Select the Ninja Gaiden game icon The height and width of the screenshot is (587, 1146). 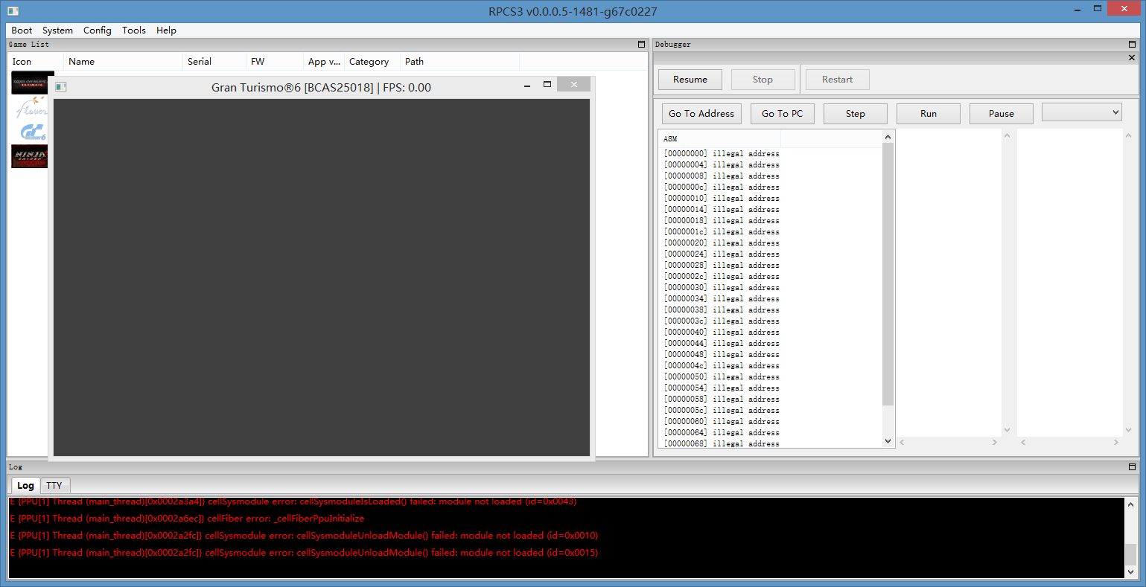click(x=30, y=156)
